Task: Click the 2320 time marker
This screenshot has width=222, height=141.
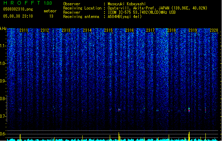Action: coord(214,30)
